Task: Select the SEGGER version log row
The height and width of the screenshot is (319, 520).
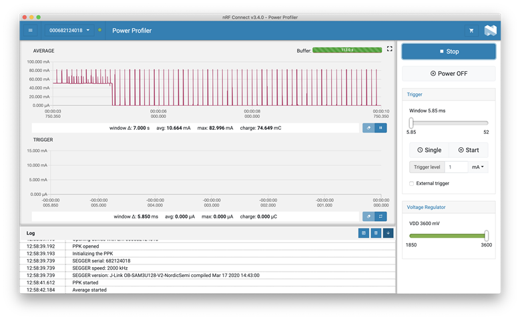Action: pyautogui.click(x=208, y=275)
